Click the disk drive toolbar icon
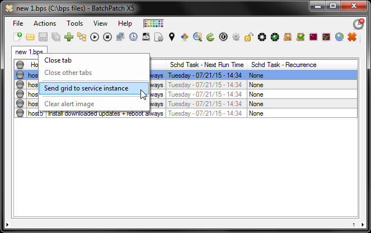This screenshot has height=233, width=371. (x=146, y=37)
